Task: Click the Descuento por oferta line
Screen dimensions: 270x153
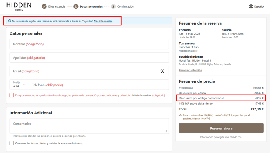Action: [221, 93]
